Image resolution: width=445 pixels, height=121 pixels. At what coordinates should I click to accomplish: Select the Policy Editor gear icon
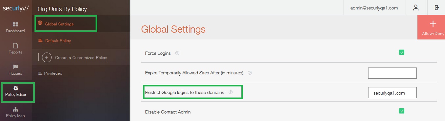[x=16, y=88]
